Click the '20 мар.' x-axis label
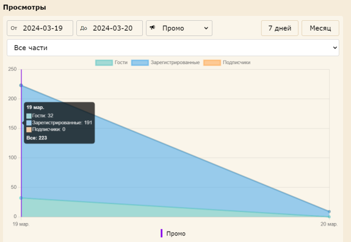This screenshot has height=242, width=351. pos(329,224)
